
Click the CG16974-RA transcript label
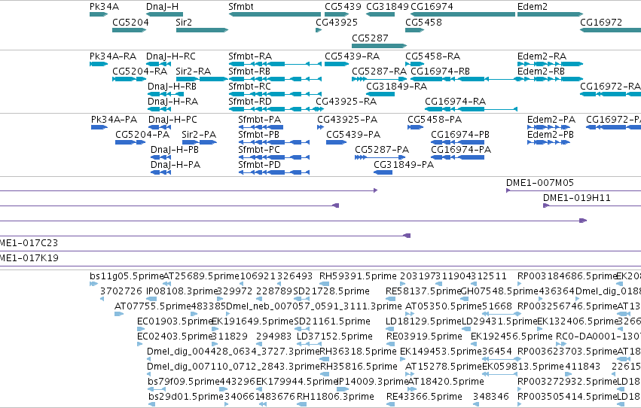click(456, 102)
